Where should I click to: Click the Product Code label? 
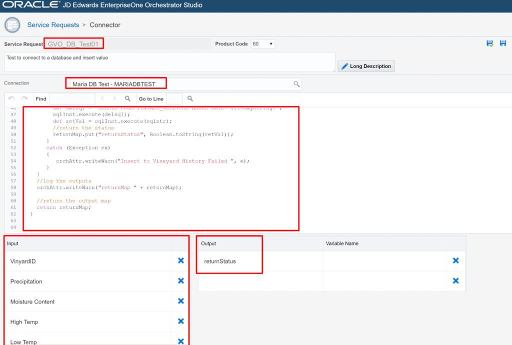(x=231, y=43)
